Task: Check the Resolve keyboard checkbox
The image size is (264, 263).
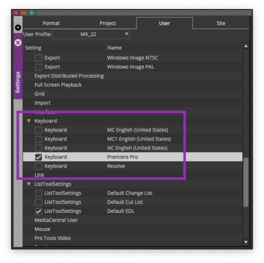Action: pos(39,166)
